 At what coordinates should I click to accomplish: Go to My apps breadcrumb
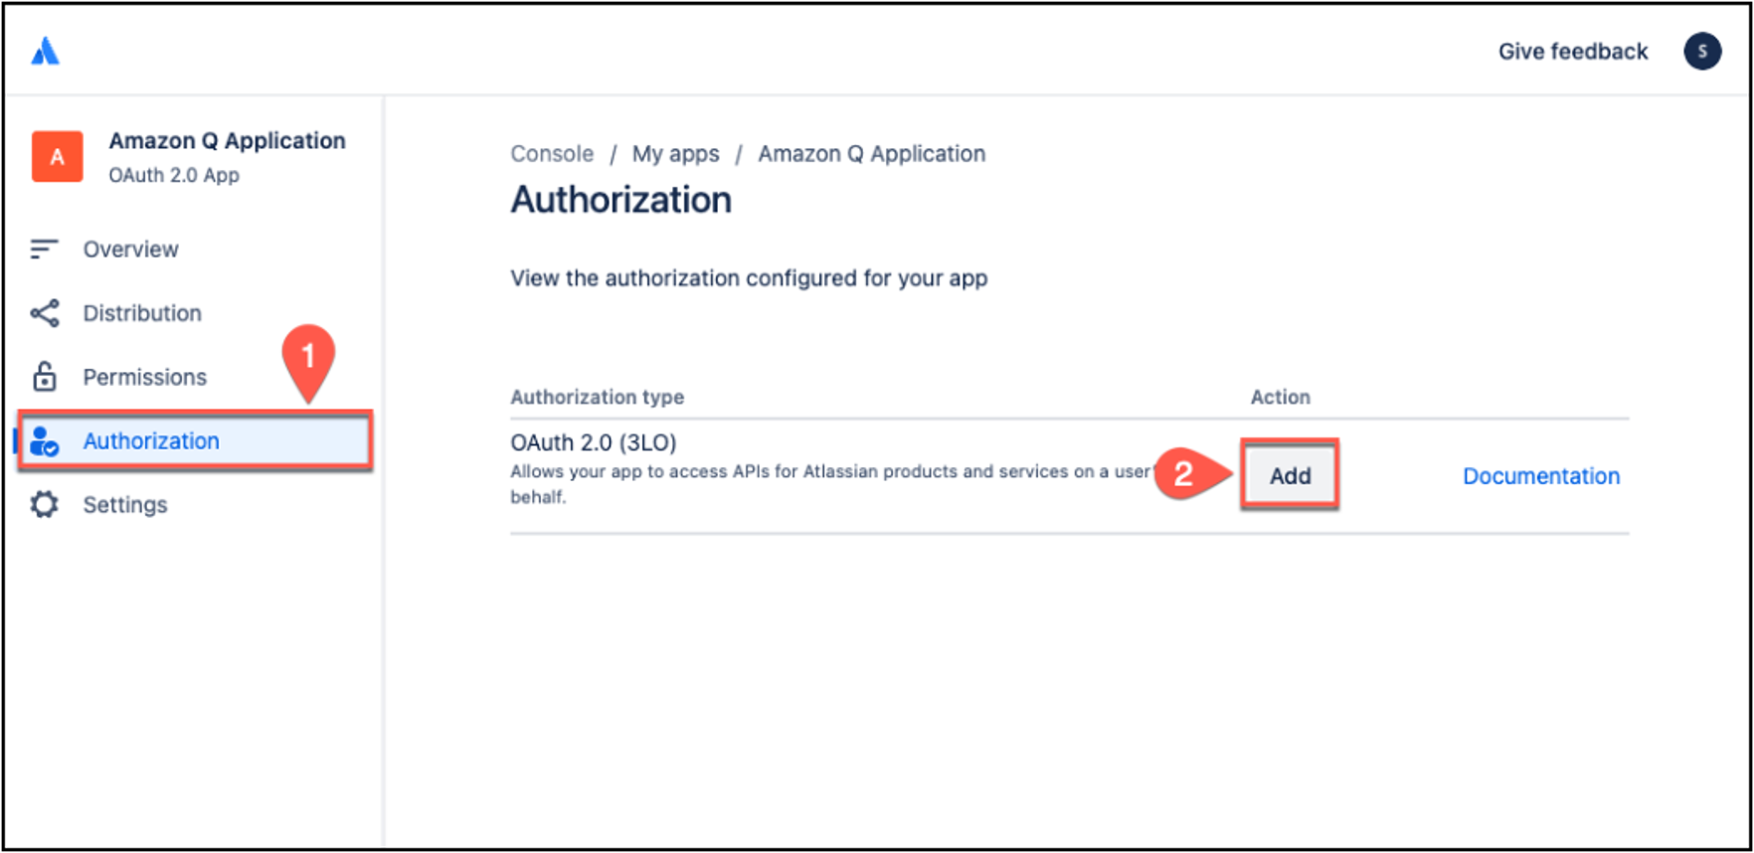(x=676, y=154)
